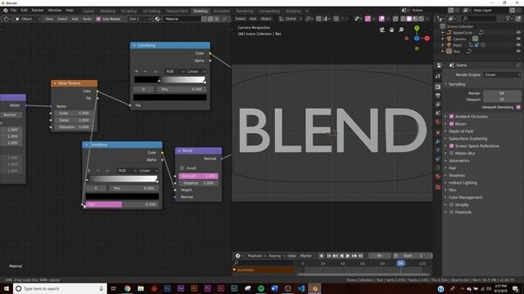Disable Ambient Occlusion checkbox
524x294 pixels.
(451, 116)
